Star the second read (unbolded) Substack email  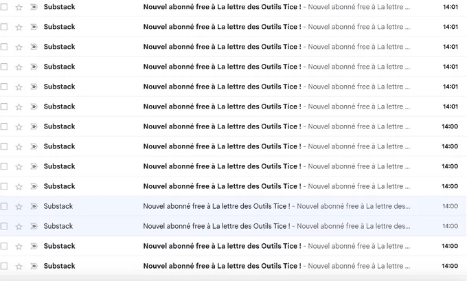click(x=19, y=227)
